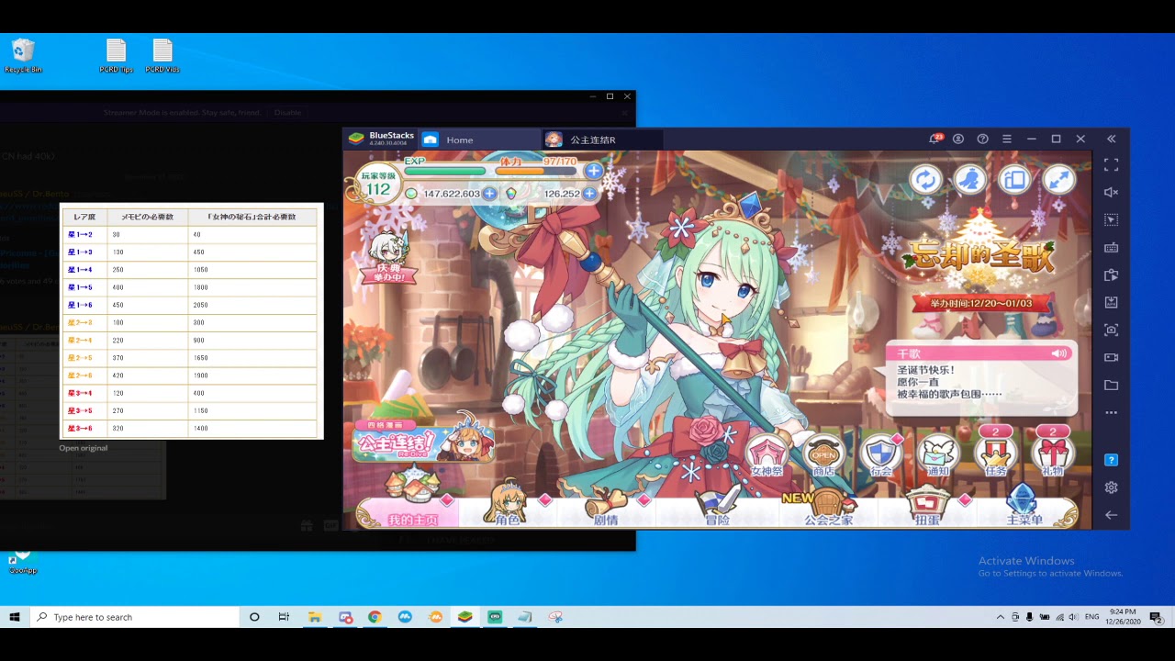1175x661 pixels.
Task: Open the BlueStacks hamburger menu
Action: (x=1007, y=139)
